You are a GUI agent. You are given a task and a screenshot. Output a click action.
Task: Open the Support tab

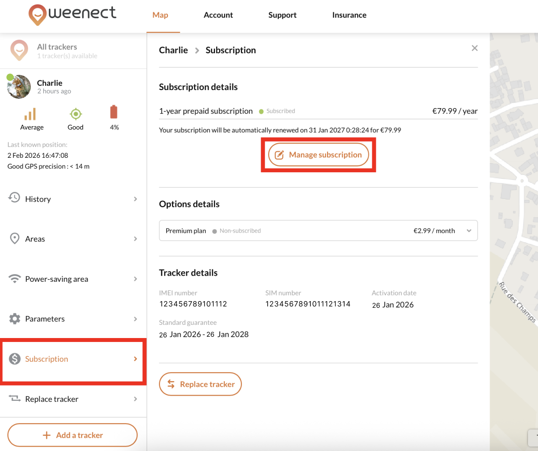(282, 15)
